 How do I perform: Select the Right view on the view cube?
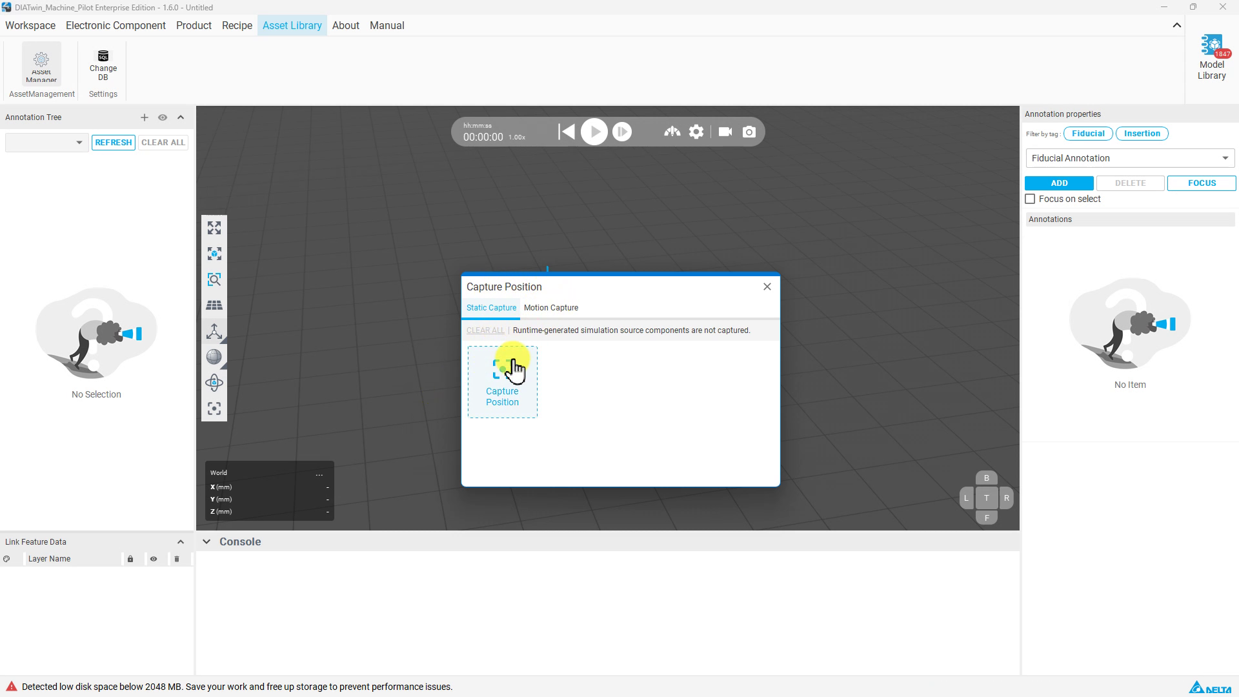1006,498
